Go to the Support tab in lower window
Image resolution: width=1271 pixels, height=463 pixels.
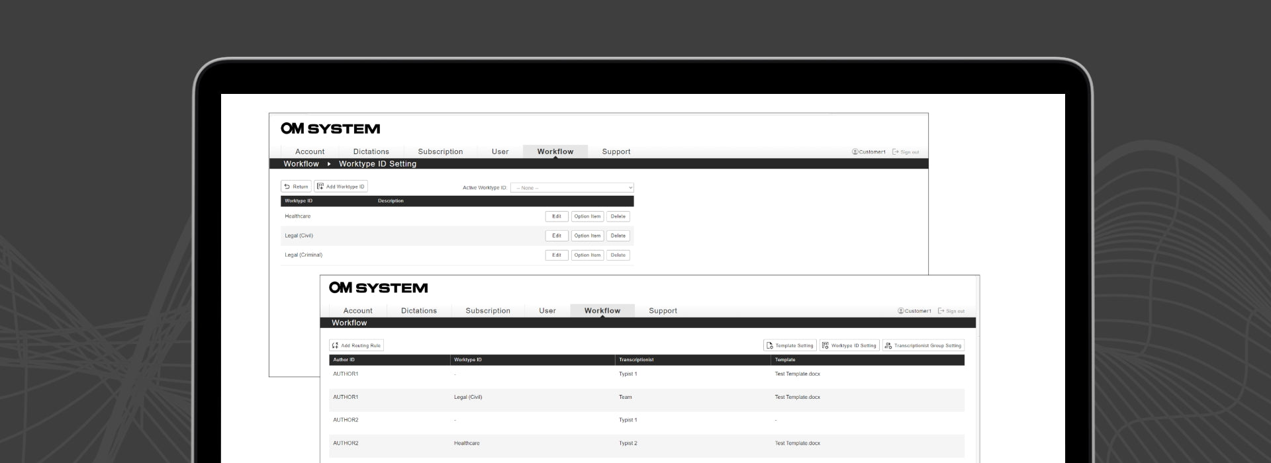pyautogui.click(x=663, y=310)
